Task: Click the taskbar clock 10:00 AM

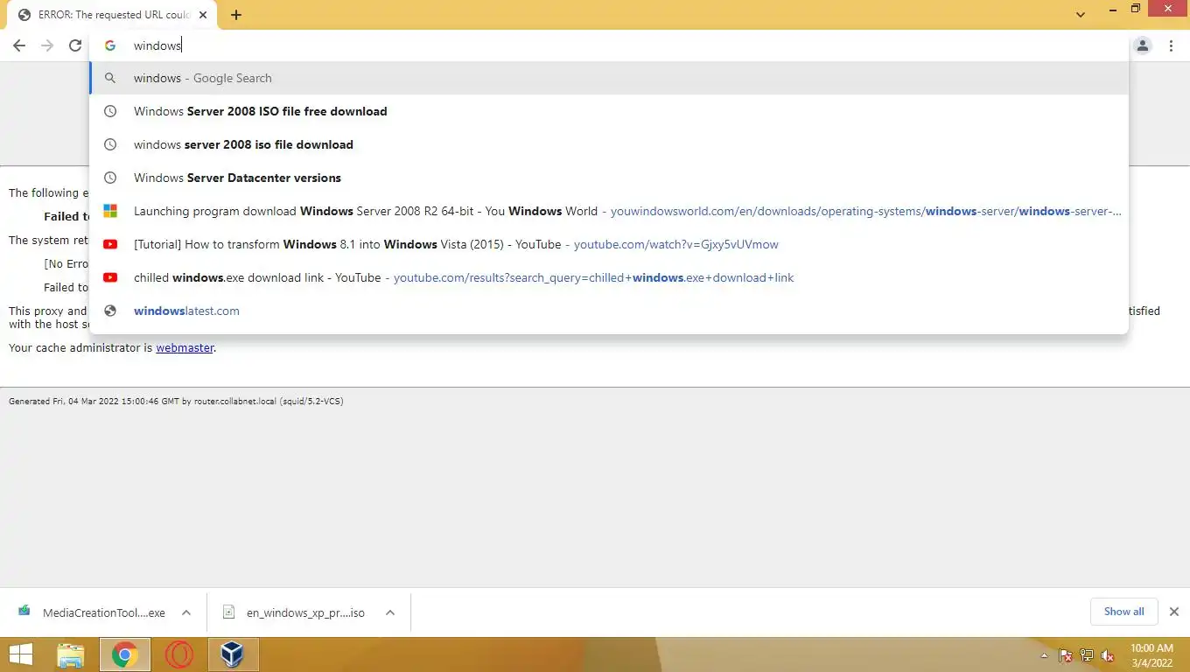Action: [x=1151, y=655]
